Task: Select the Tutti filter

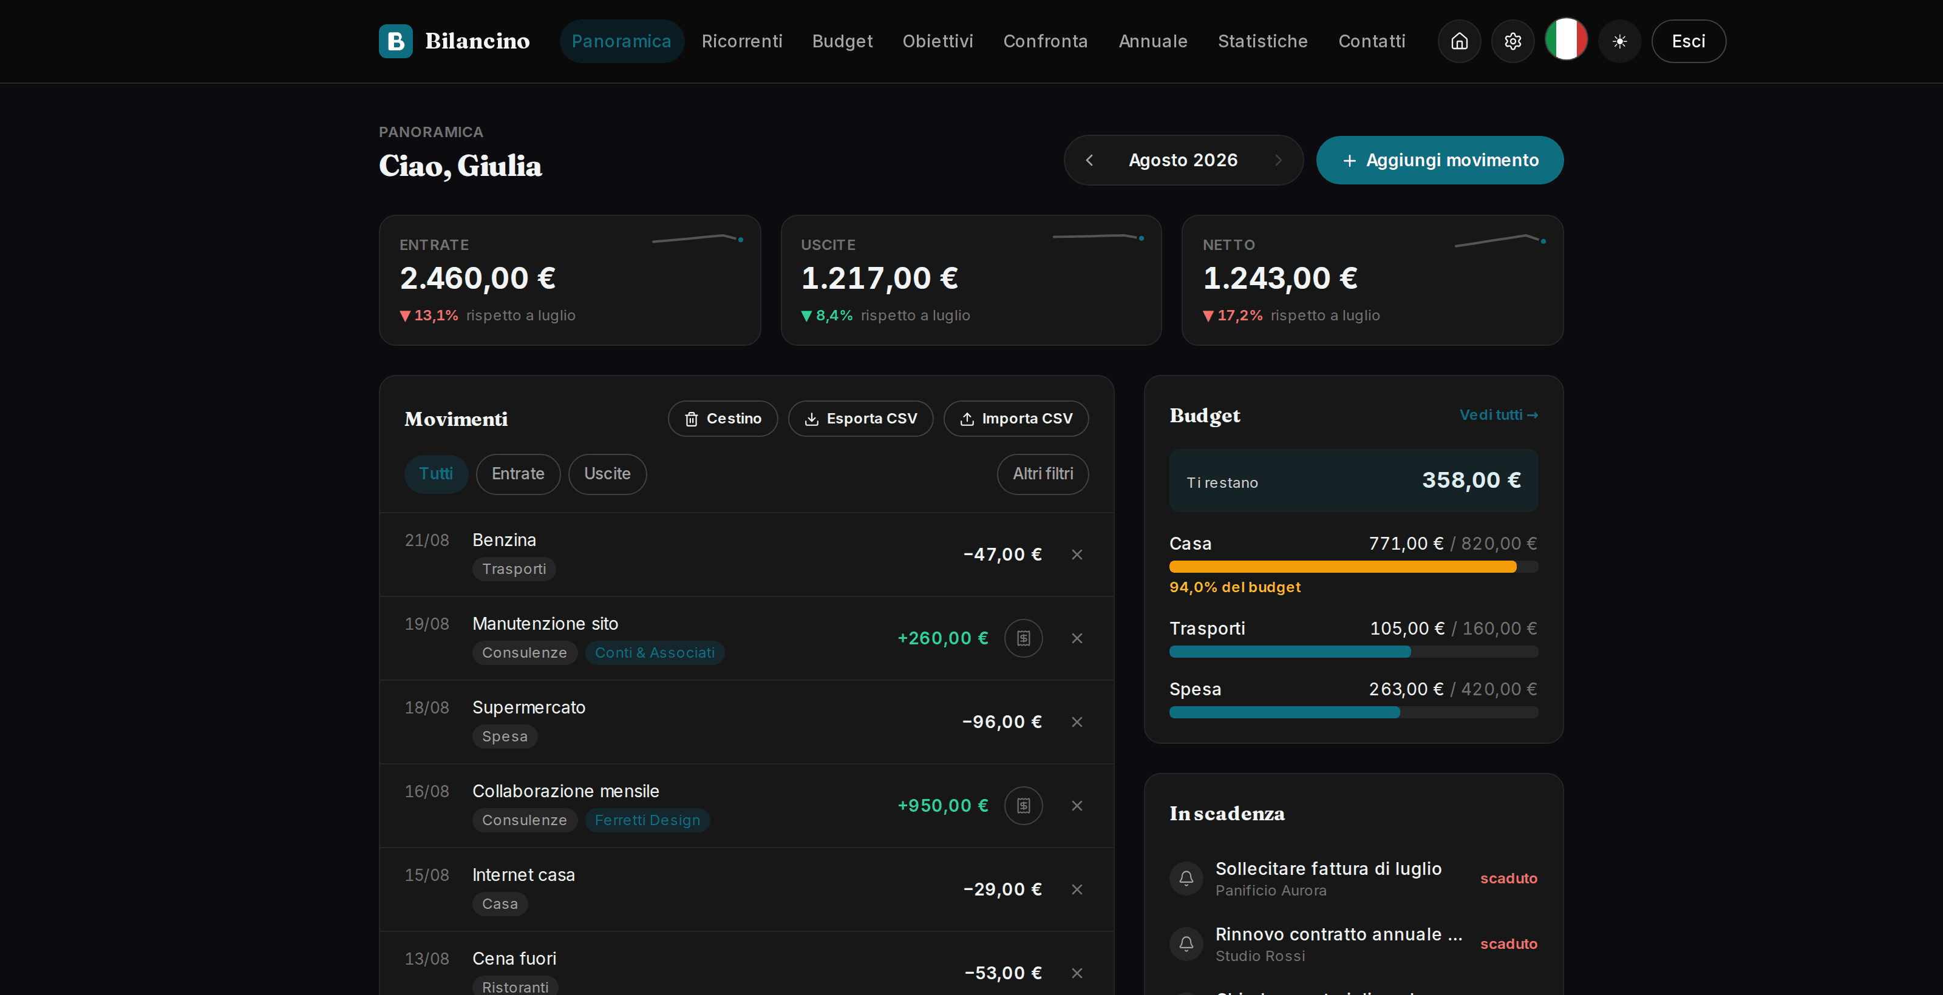Action: [x=436, y=474]
